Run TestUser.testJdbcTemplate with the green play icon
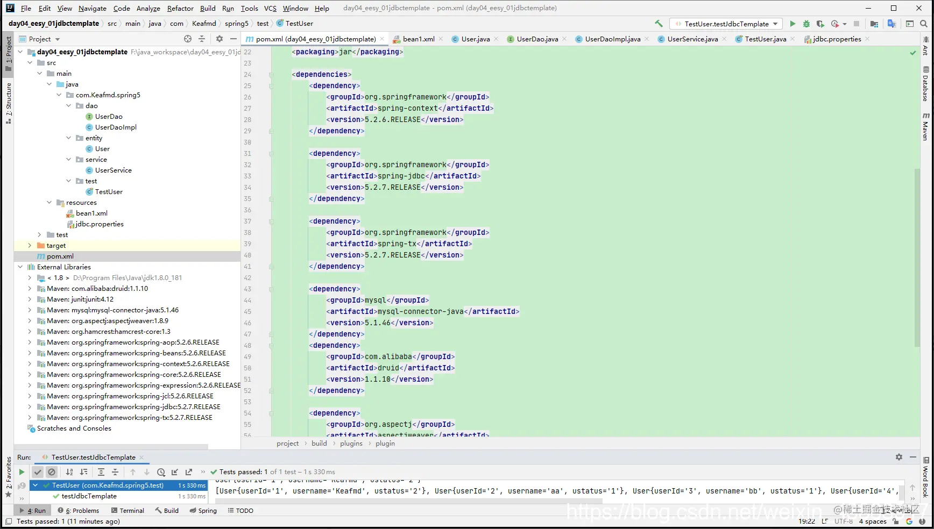 pyautogui.click(x=793, y=24)
